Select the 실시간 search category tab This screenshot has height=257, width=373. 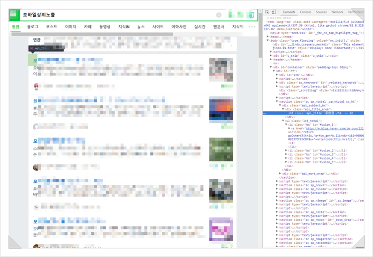click(x=200, y=27)
